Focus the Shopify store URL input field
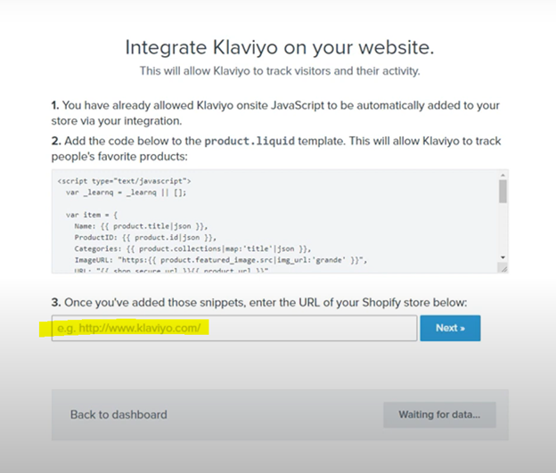The image size is (556, 473). click(x=234, y=328)
